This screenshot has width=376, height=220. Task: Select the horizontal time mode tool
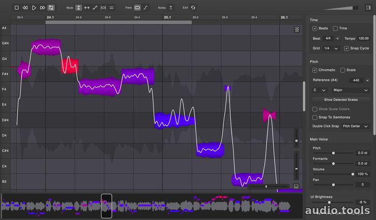[x=87, y=8]
